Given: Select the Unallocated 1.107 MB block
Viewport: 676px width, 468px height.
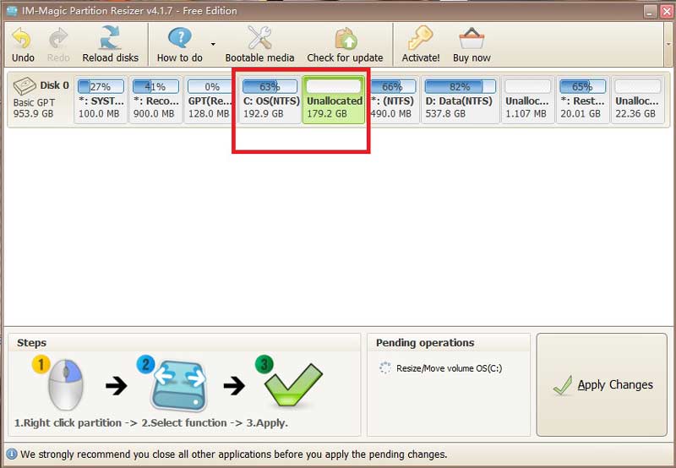Looking at the screenshot, I should click(527, 100).
